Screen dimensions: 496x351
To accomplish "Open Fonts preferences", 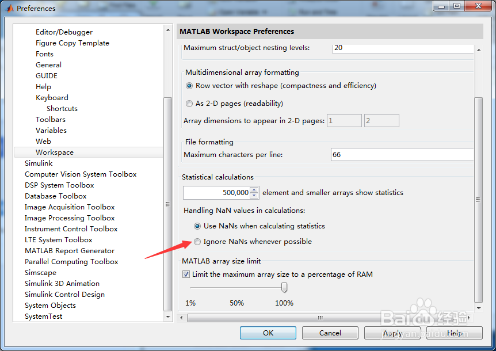I will 45,54.
